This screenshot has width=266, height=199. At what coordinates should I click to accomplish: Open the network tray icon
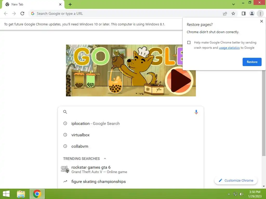coord(235,194)
